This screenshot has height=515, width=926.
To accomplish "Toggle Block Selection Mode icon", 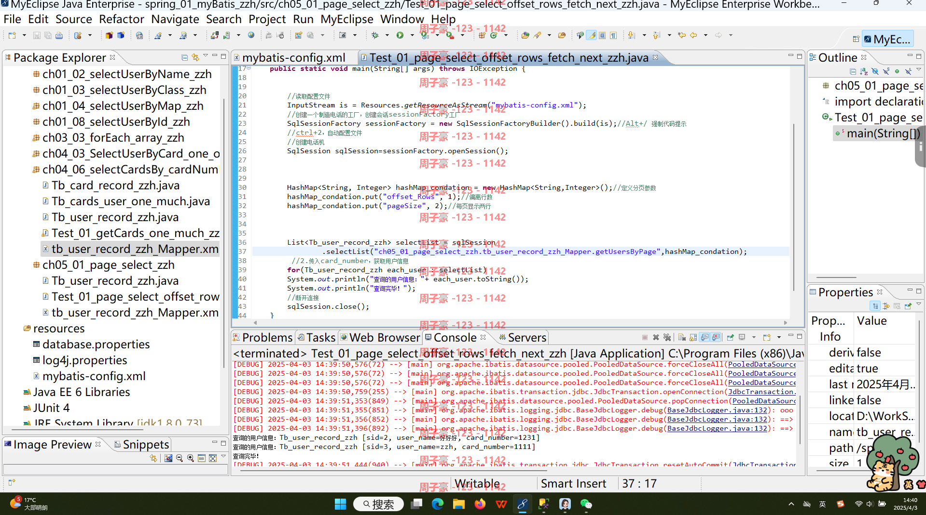I will pyautogui.click(x=602, y=35).
